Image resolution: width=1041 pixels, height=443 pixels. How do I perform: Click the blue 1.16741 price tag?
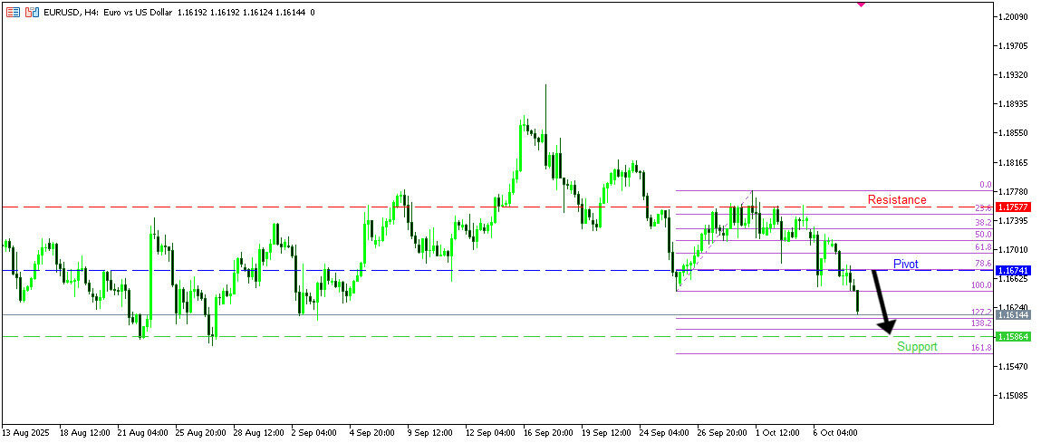pyautogui.click(x=1011, y=271)
